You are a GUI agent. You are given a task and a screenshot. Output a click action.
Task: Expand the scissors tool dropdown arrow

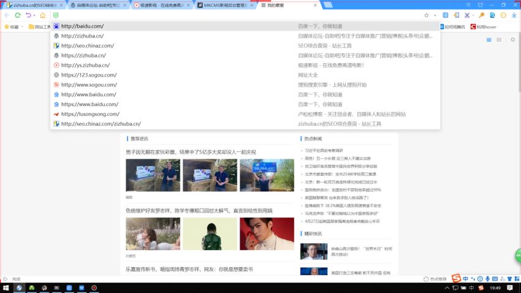[x=473, y=15]
